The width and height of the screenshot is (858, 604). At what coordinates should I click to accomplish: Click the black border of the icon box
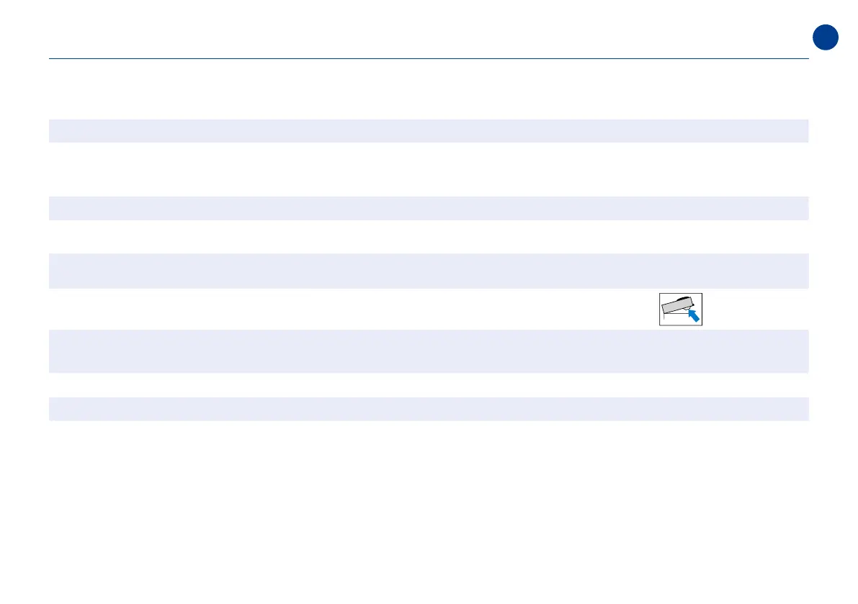680,294
